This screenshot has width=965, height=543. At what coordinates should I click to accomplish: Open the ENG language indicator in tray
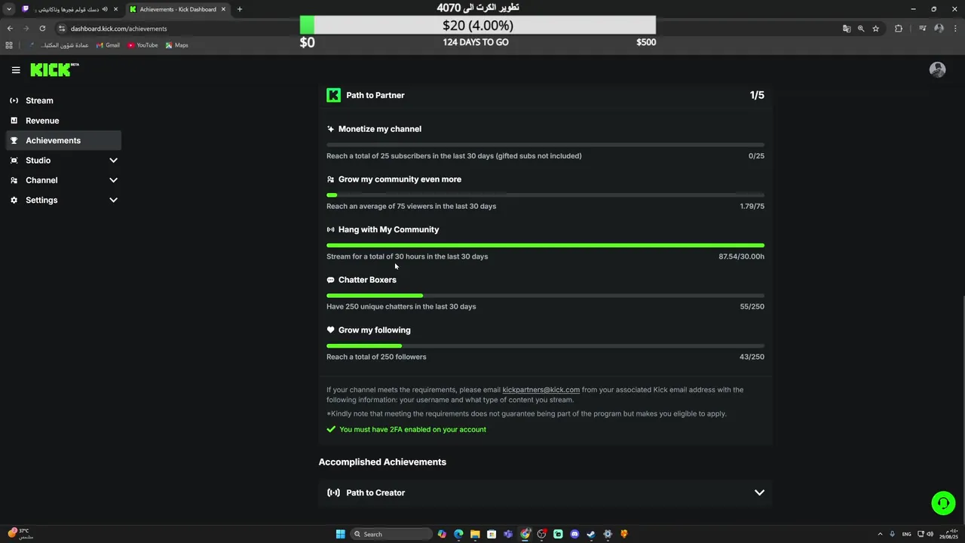pyautogui.click(x=906, y=534)
